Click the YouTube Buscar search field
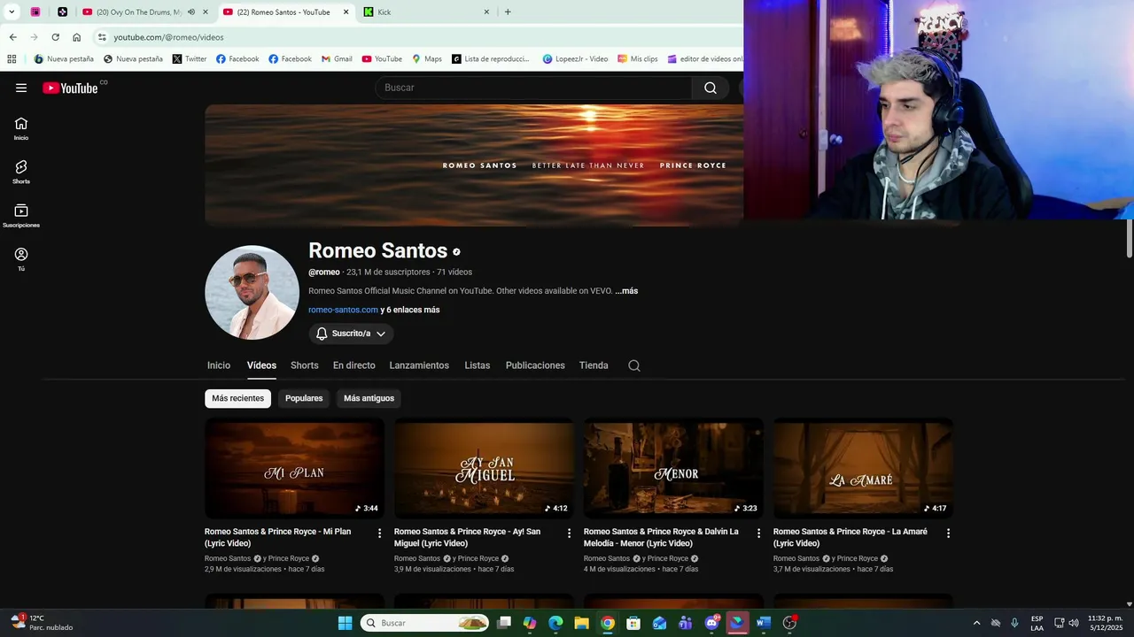Screen dimensions: 1134x637 tap(533, 88)
